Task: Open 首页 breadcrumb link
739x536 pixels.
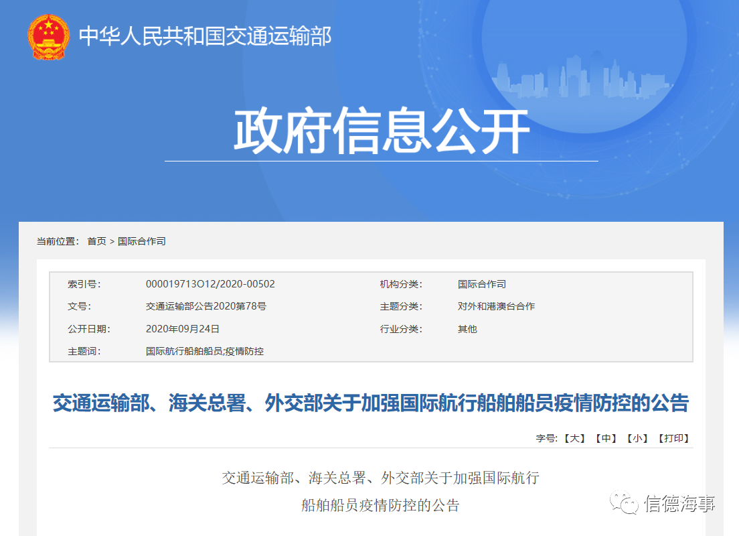Action: coord(96,242)
